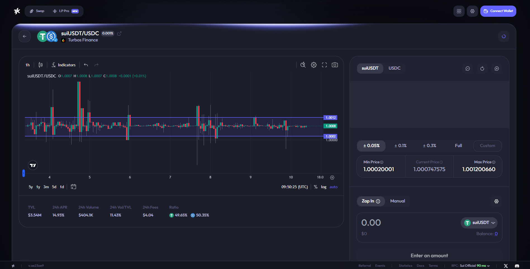Take a chart snapshot with camera icon
This screenshot has width=530, height=269.
coord(334,65)
